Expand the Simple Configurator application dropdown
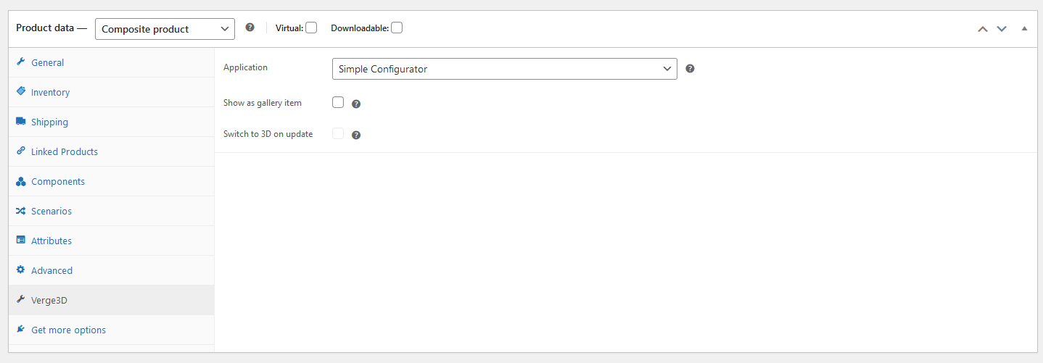Viewport: 1043px width, 363px height. (505, 69)
